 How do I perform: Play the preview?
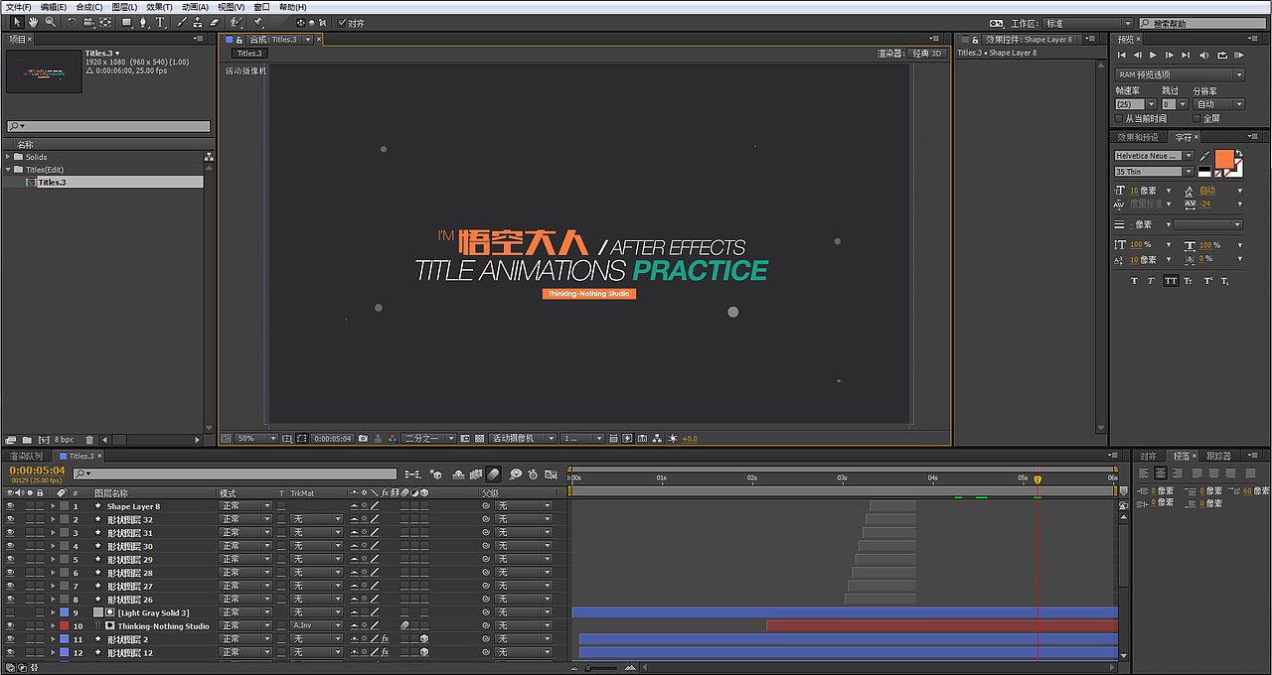point(1154,56)
